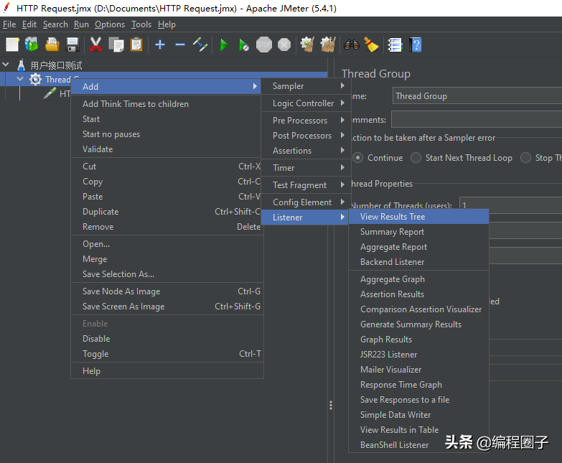Click the Comments input field

tap(477, 119)
